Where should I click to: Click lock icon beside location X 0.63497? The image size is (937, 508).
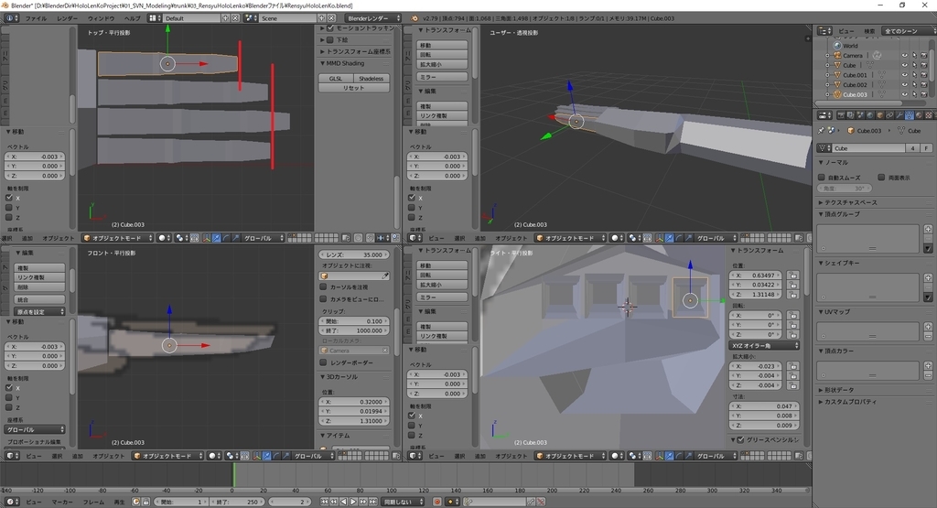coord(793,276)
